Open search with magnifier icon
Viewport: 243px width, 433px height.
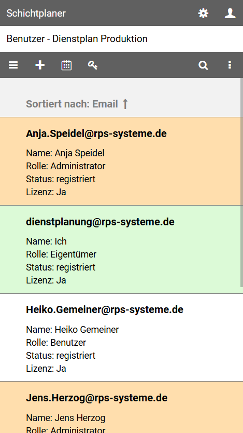click(x=203, y=65)
